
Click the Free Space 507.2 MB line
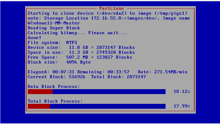(x=80, y=57)
